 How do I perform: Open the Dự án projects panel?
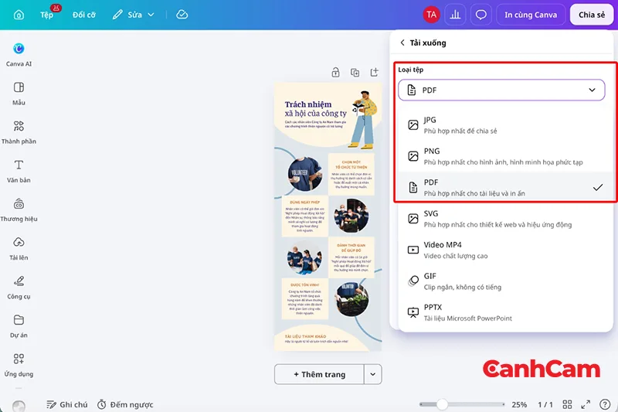19,326
